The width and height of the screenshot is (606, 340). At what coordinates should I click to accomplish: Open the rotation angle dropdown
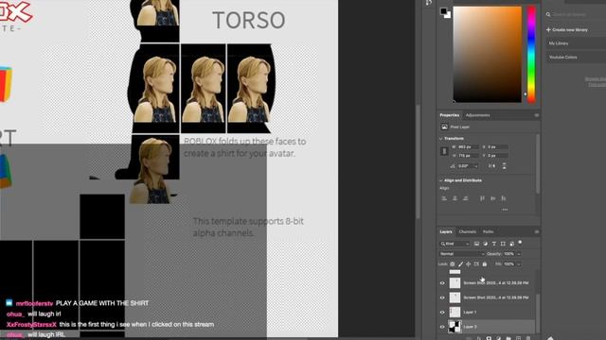tap(476, 166)
